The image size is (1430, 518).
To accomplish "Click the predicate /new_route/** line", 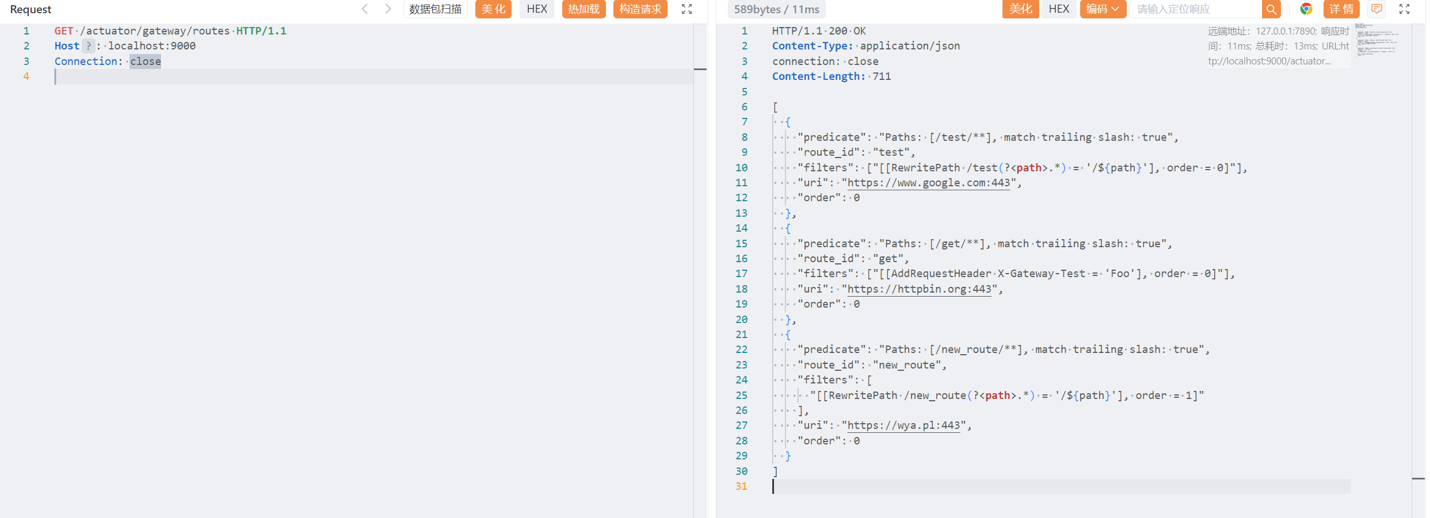I will click(x=1004, y=350).
